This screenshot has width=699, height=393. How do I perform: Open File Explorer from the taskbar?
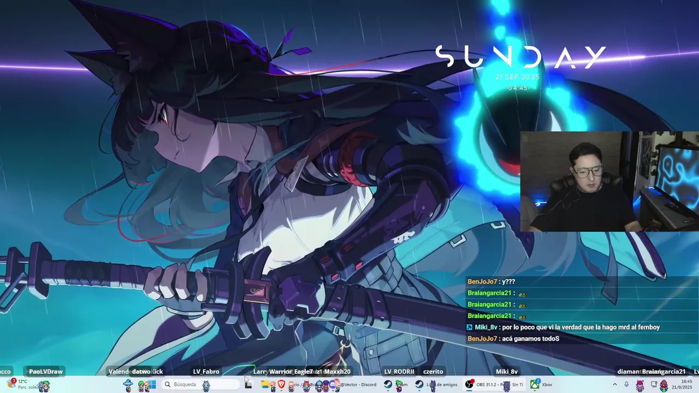265,384
